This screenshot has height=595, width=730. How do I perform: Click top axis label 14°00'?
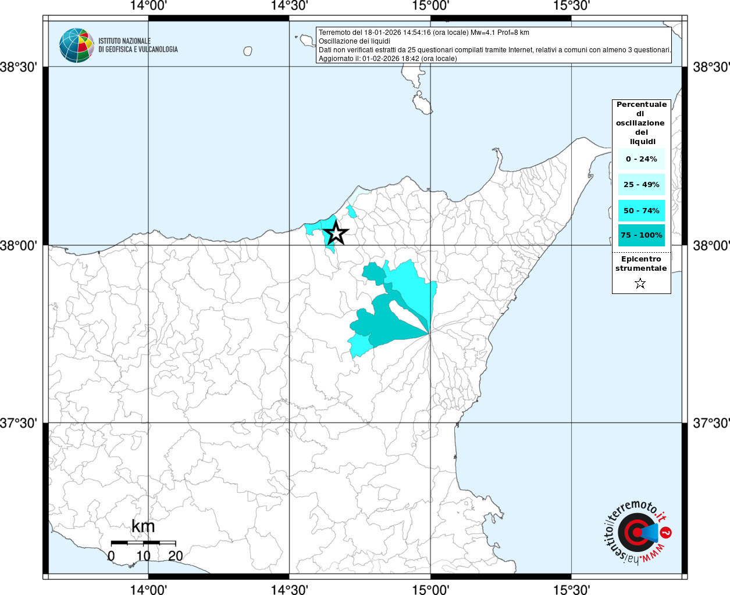click(148, 6)
